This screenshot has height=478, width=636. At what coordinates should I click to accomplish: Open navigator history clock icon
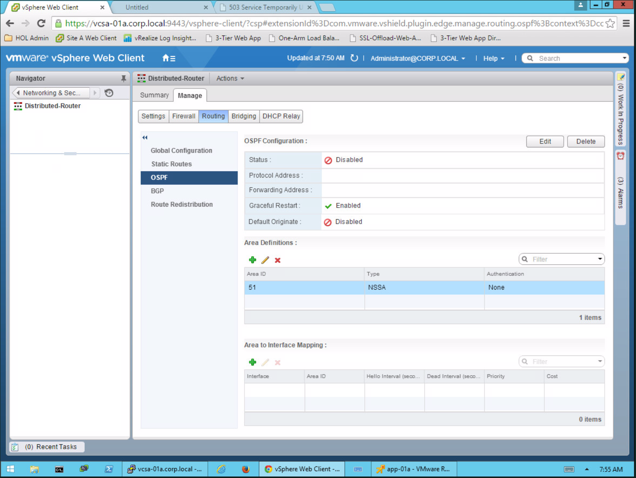pos(109,93)
